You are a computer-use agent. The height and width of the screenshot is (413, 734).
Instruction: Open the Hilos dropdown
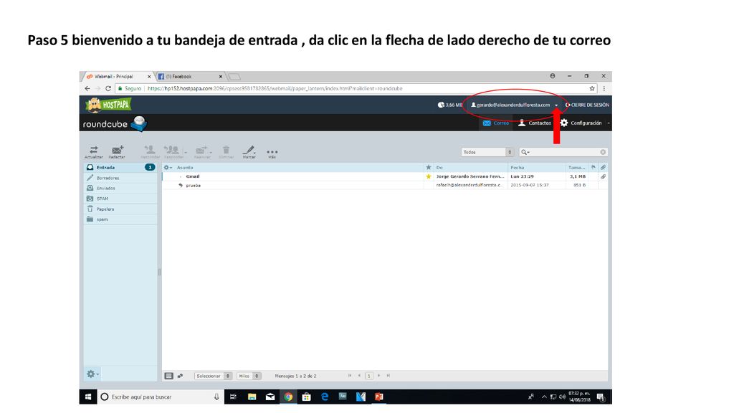pos(249,376)
